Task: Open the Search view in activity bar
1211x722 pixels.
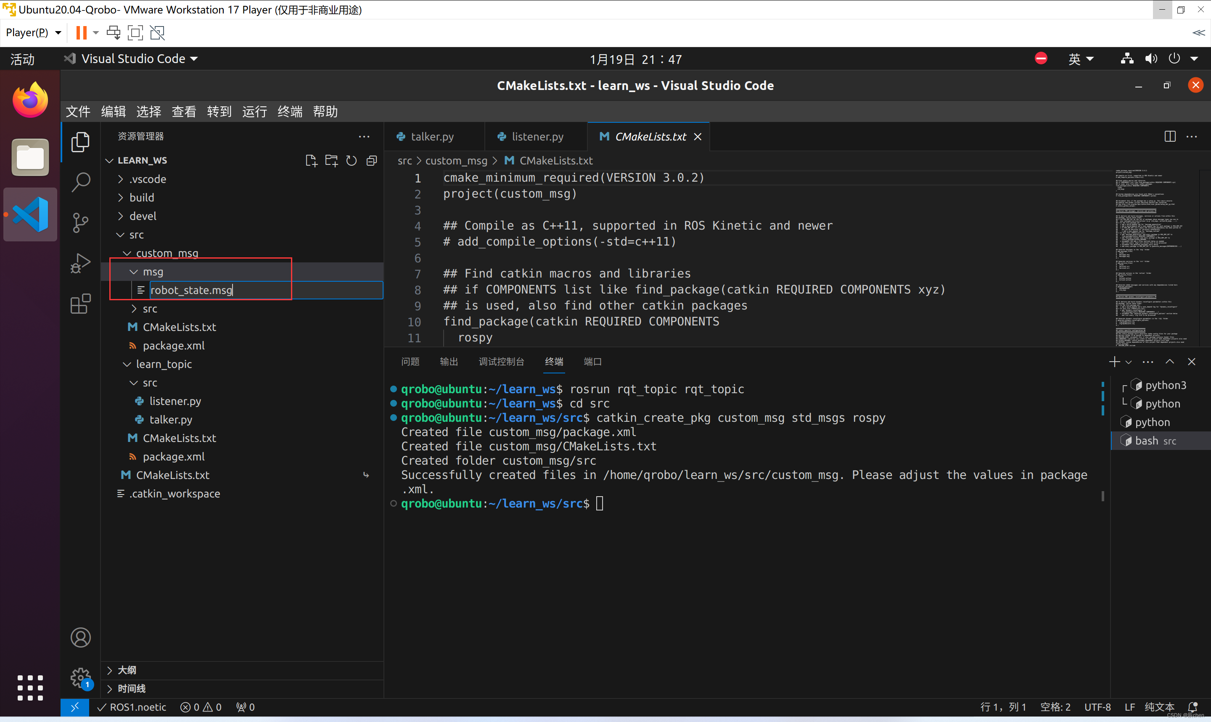Action: pyautogui.click(x=80, y=182)
